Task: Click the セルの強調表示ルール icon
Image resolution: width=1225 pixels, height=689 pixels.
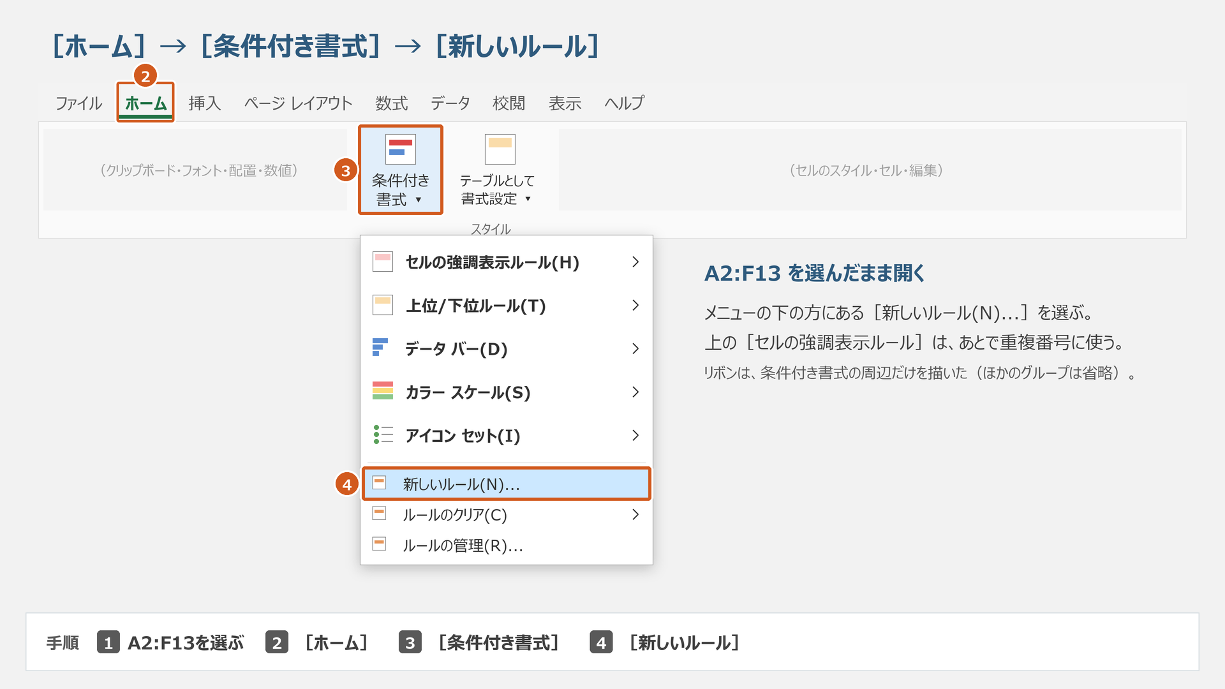Action: [x=383, y=262]
